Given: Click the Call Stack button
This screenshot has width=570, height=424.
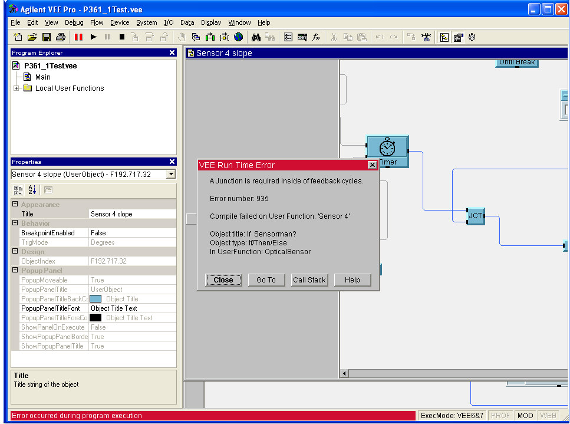Looking at the screenshot, I should coord(309,280).
